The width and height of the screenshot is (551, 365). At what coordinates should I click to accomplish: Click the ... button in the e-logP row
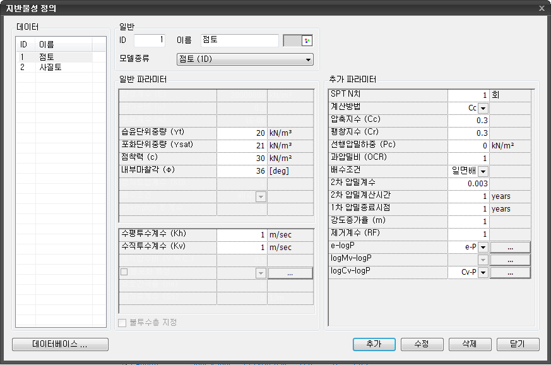click(x=510, y=247)
